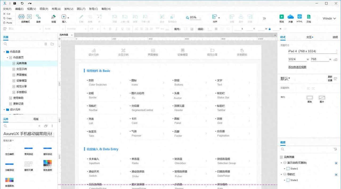Click the page fill 颜色 color swatch
341x189 pixels.
[310, 98]
